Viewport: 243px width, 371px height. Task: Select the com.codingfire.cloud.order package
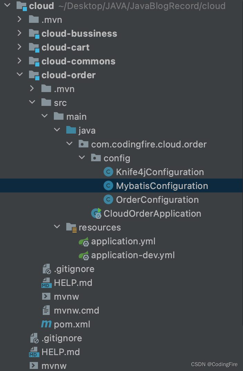point(149,144)
